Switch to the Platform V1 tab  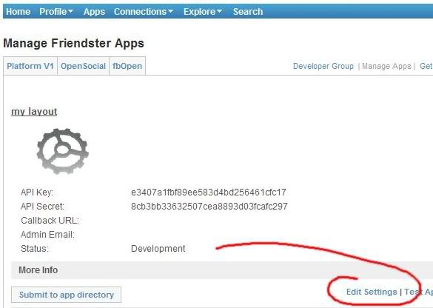pos(30,66)
